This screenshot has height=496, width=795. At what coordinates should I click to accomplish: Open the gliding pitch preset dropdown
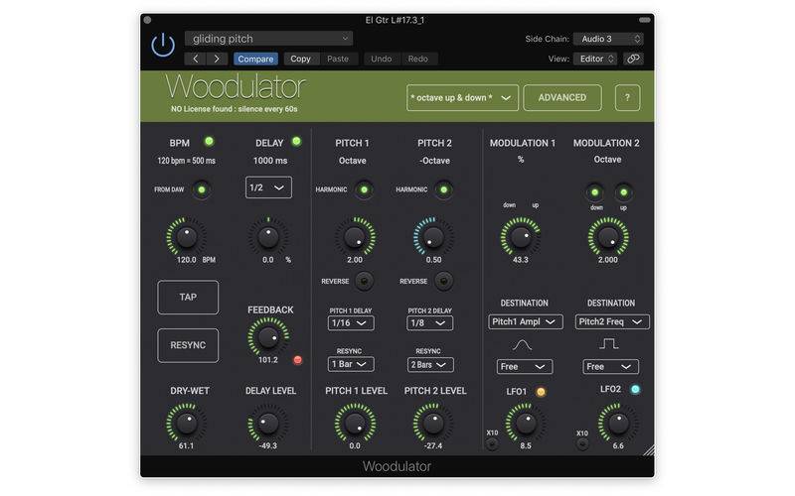268,39
